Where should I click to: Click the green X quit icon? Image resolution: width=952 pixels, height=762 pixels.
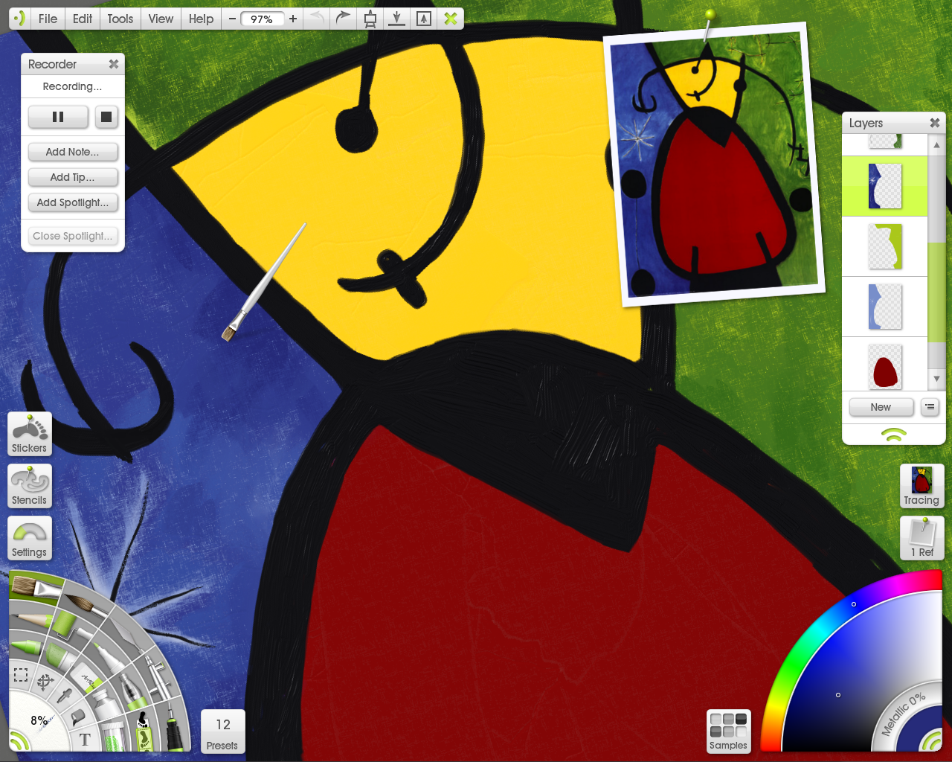point(451,19)
